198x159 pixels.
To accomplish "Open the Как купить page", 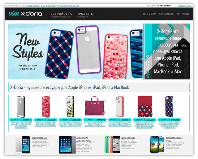I will tap(166, 14).
